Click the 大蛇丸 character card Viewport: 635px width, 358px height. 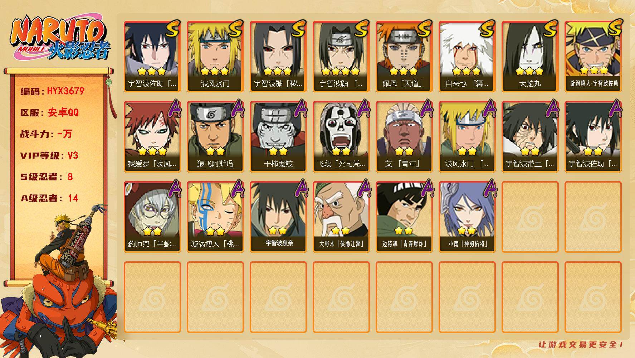pyautogui.click(x=530, y=57)
